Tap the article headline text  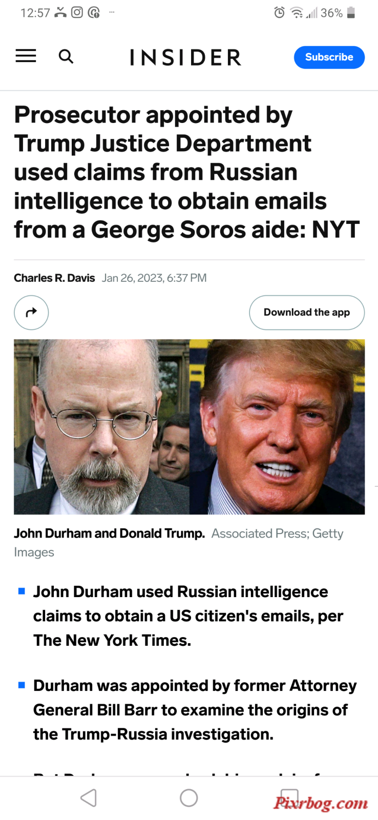point(187,172)
